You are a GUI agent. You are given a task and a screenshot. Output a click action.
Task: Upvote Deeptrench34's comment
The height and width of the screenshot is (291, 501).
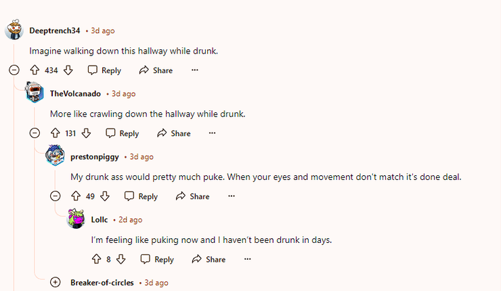pyautogui.click(x=35, y=70)
